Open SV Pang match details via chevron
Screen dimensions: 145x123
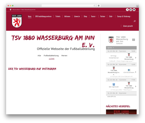tap(136, 58)
